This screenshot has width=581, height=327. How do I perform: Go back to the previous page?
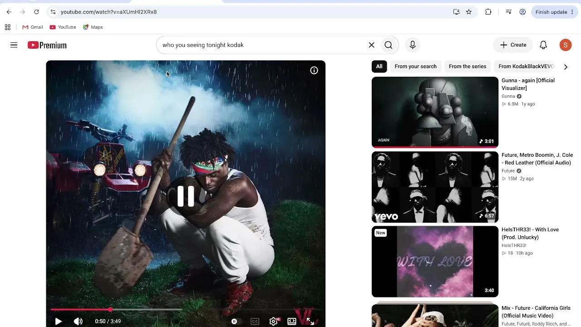(9, 12)
